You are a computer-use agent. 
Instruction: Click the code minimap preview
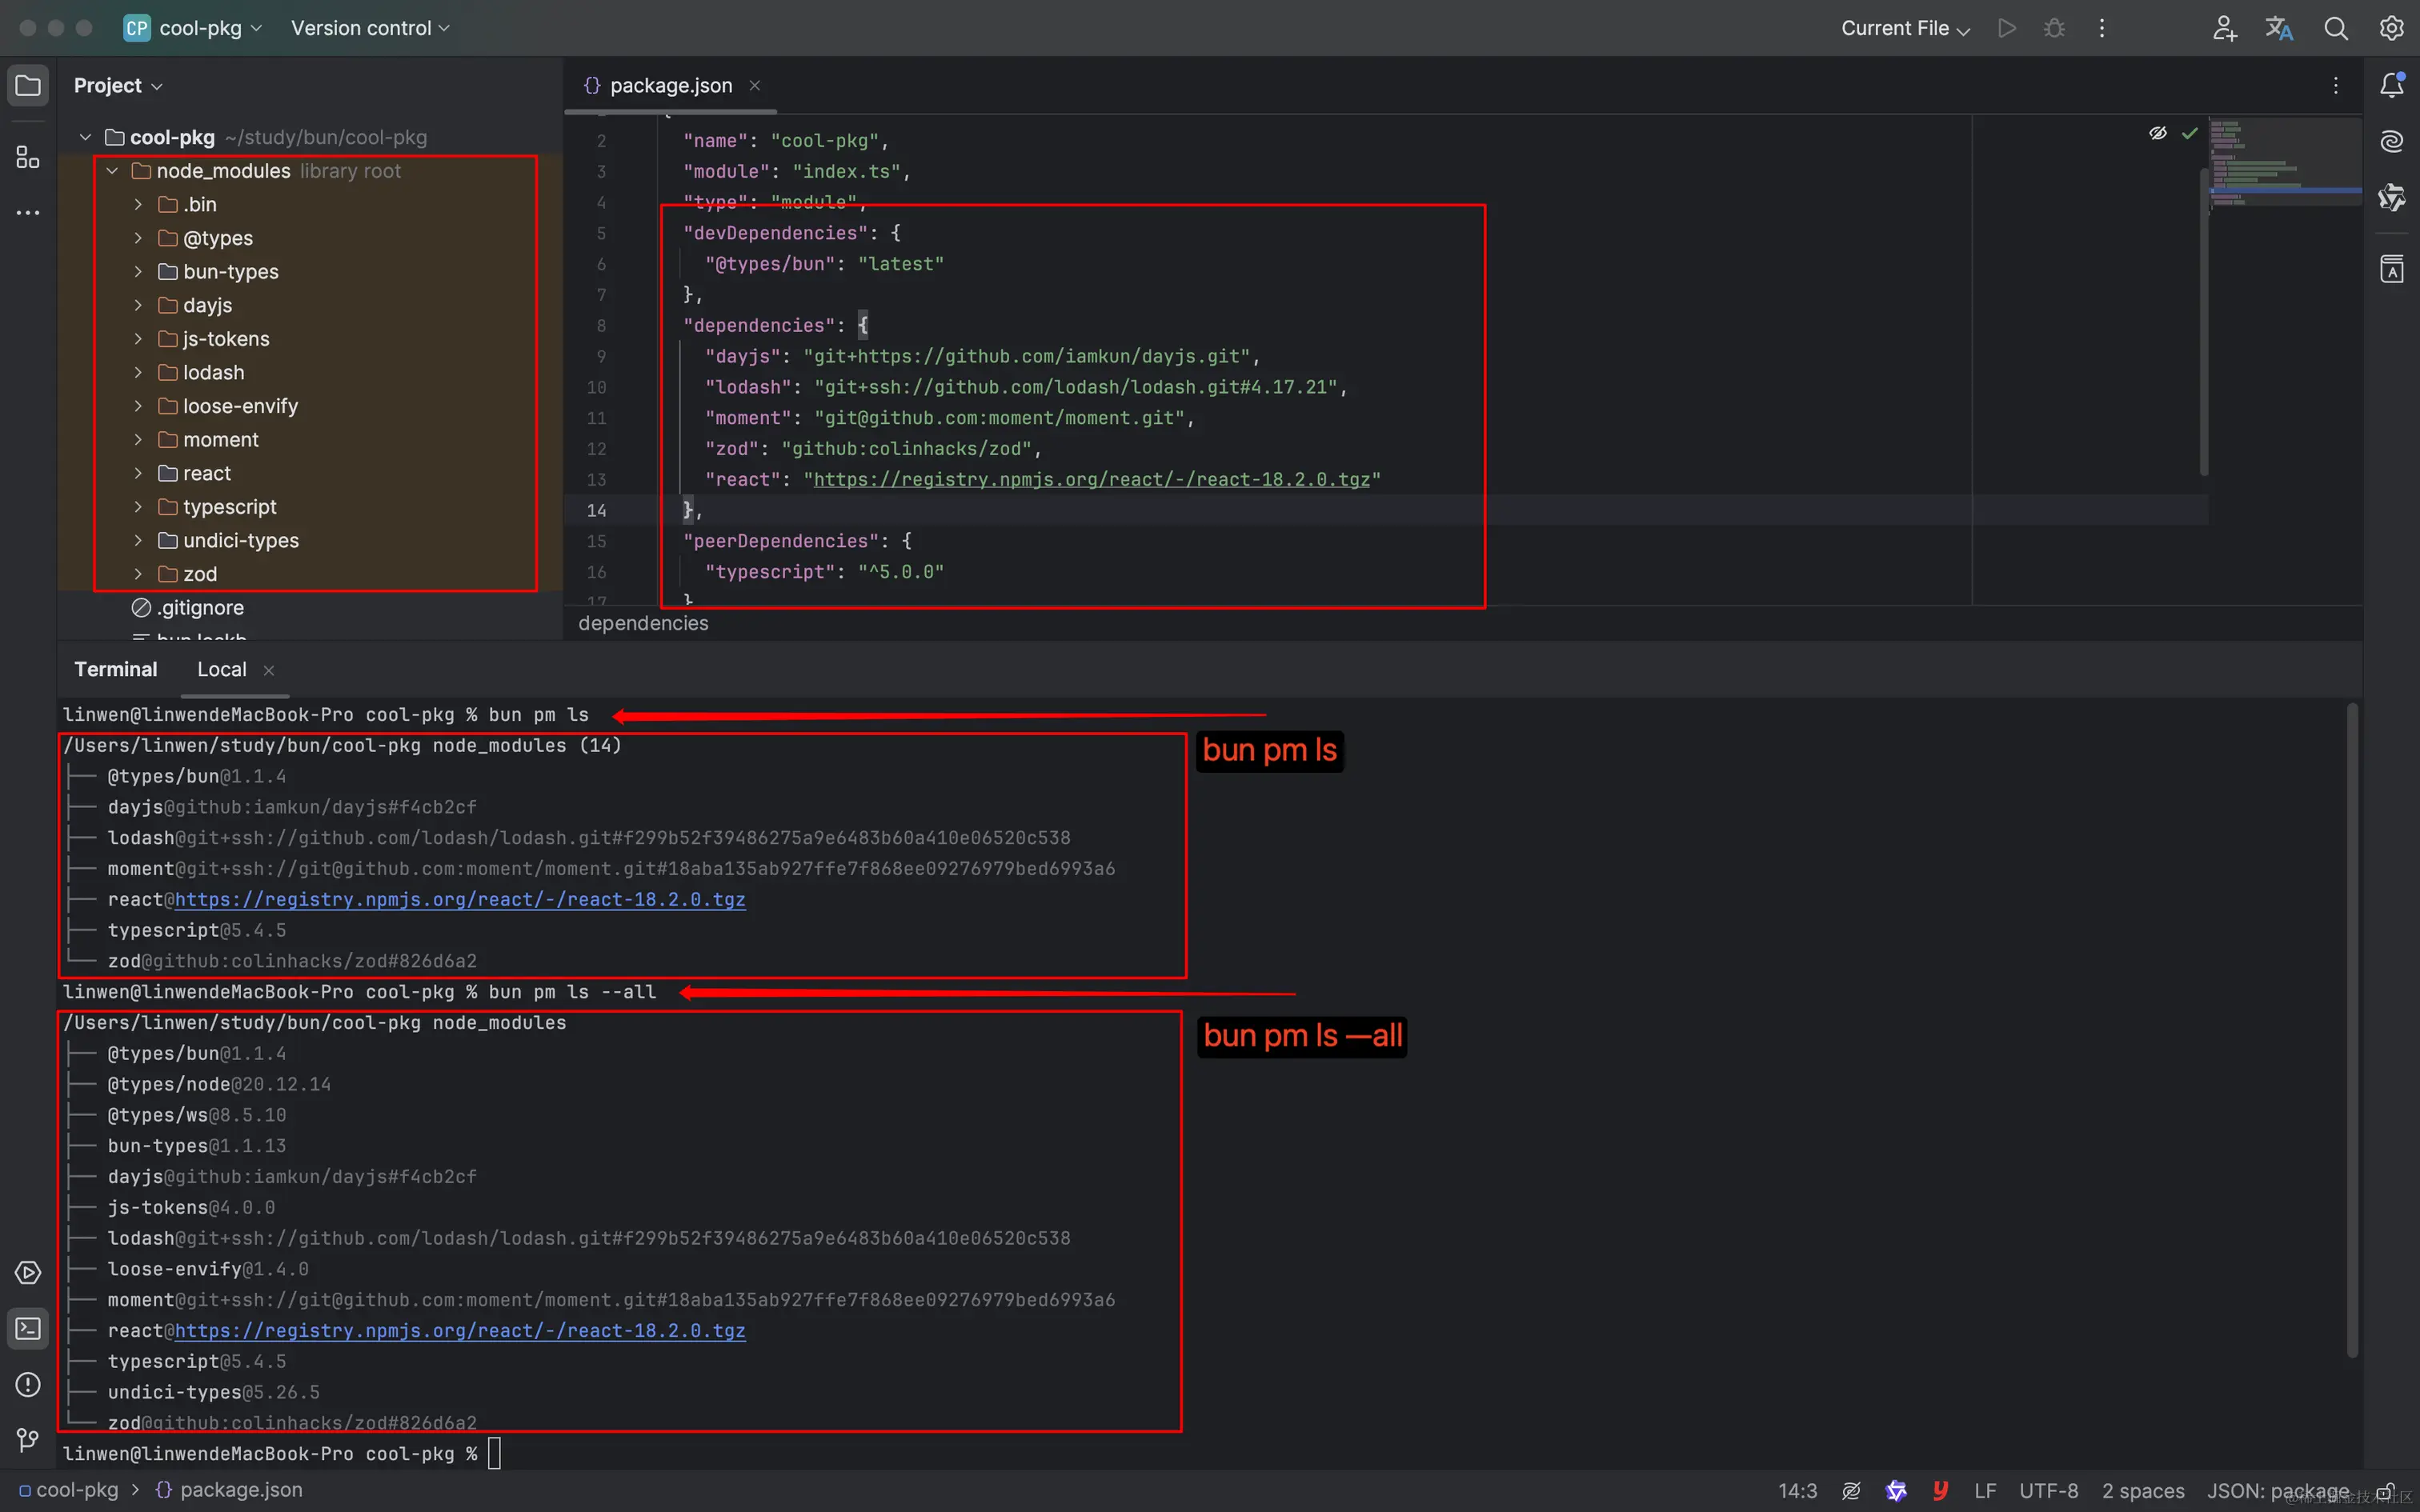click(2285, 162)
